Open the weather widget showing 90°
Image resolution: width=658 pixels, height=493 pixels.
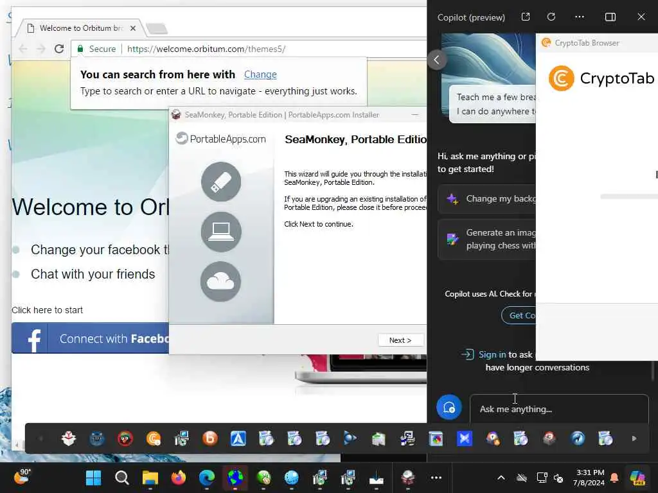[x=21, y=477]
